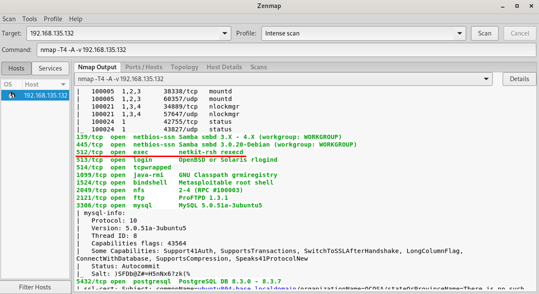
Task: Click the Cancel button
Action: [520, 34]
